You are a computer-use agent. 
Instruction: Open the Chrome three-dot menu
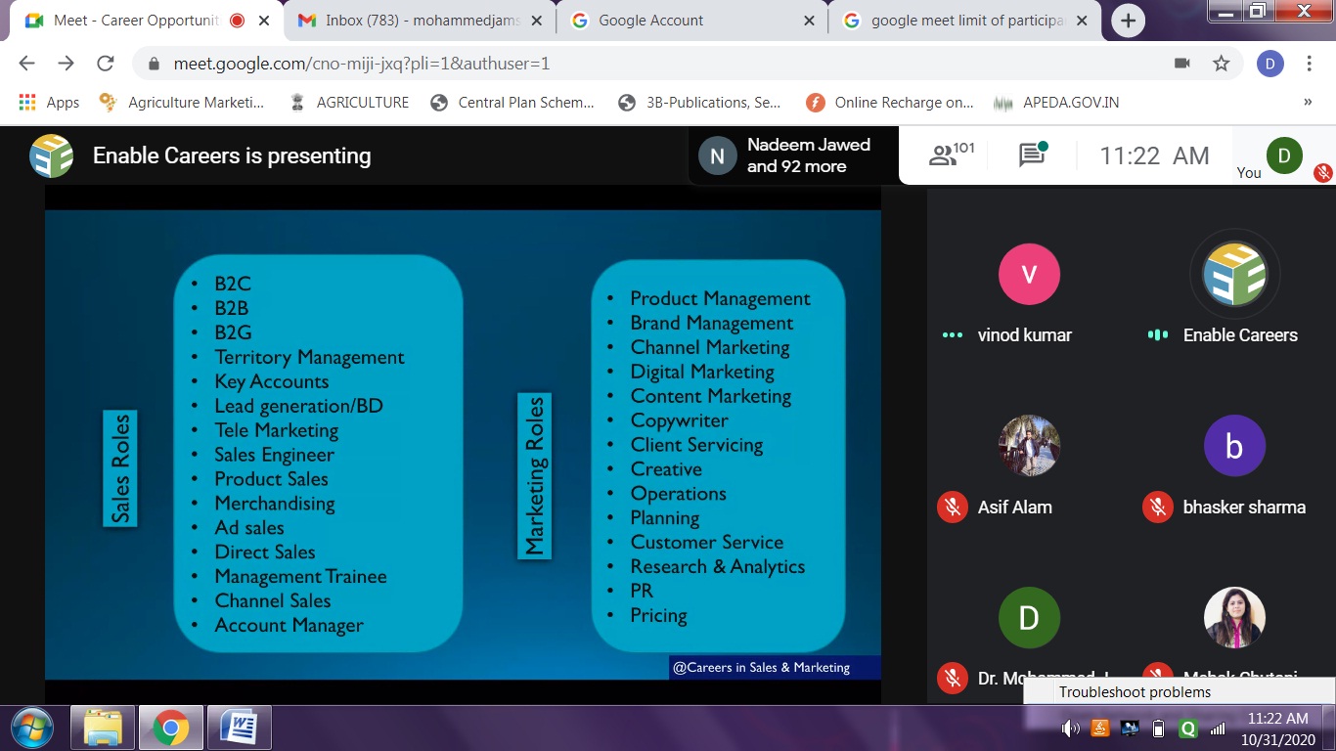(x=1309, y=64)
